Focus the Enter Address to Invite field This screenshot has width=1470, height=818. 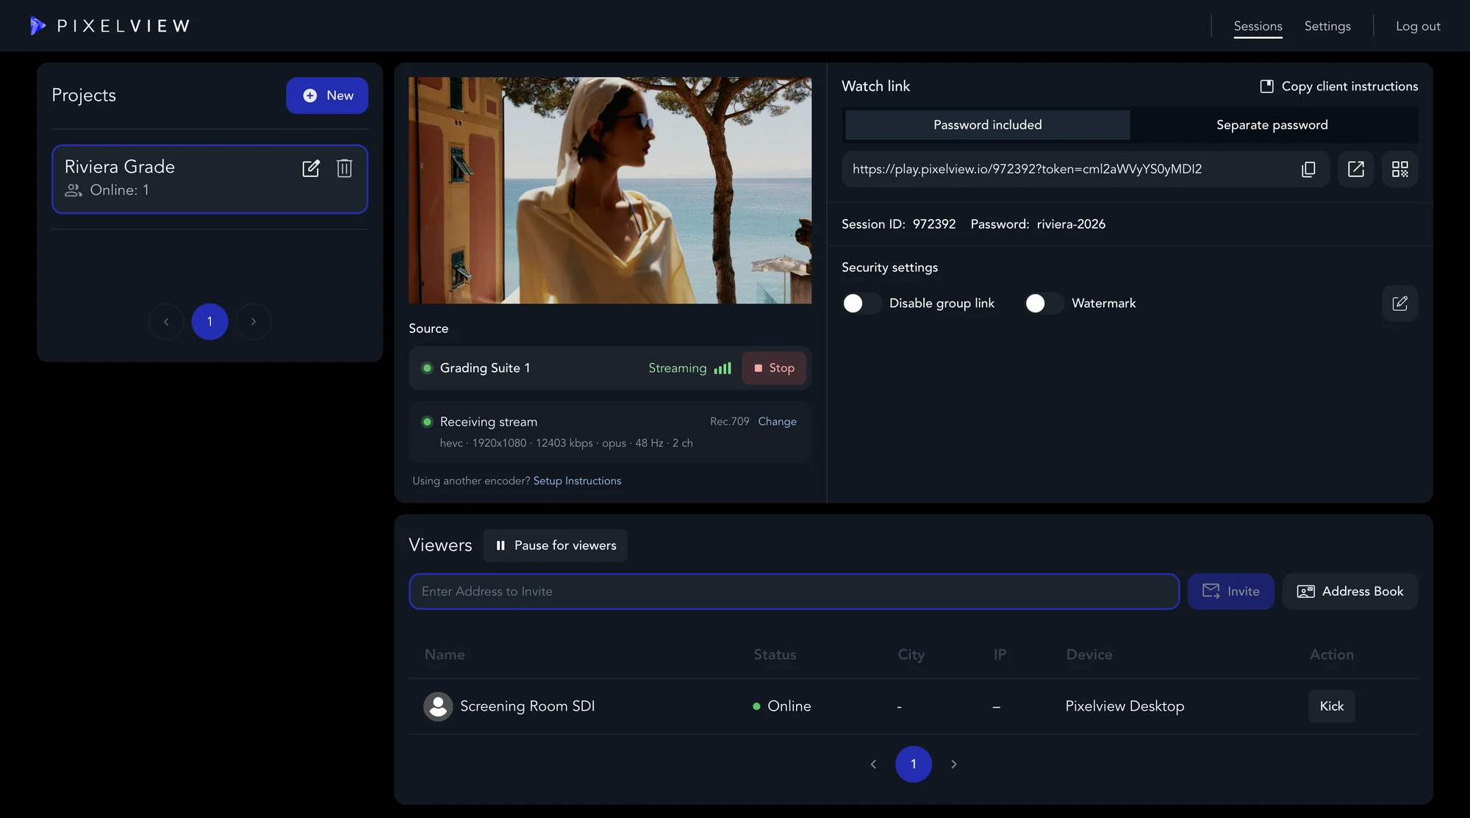click(794, 592)
